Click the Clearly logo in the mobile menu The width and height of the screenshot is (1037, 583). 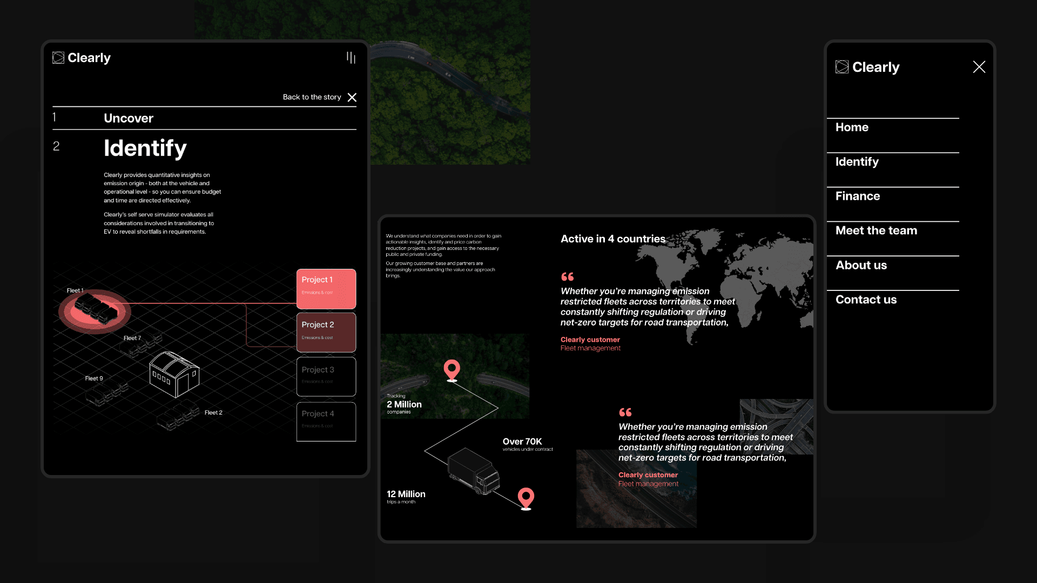[x=867, y=67]
